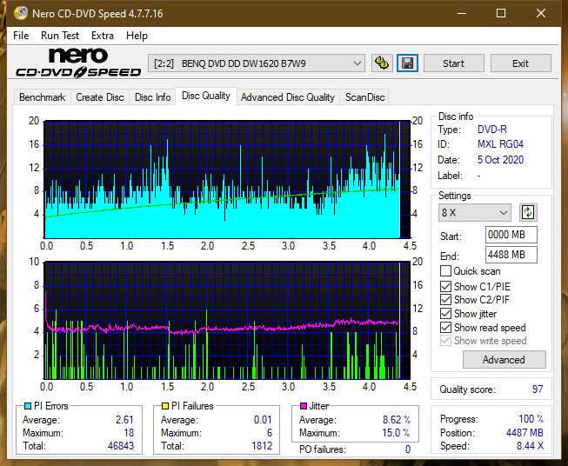The image size is (568, 466).
Task: Open the File menu
Action: coord(21,36)
